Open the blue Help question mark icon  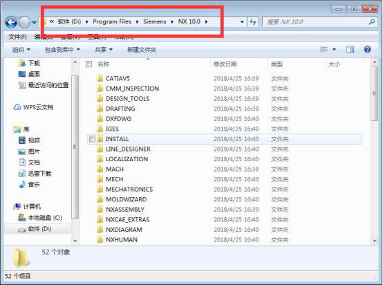coord(367,50)
